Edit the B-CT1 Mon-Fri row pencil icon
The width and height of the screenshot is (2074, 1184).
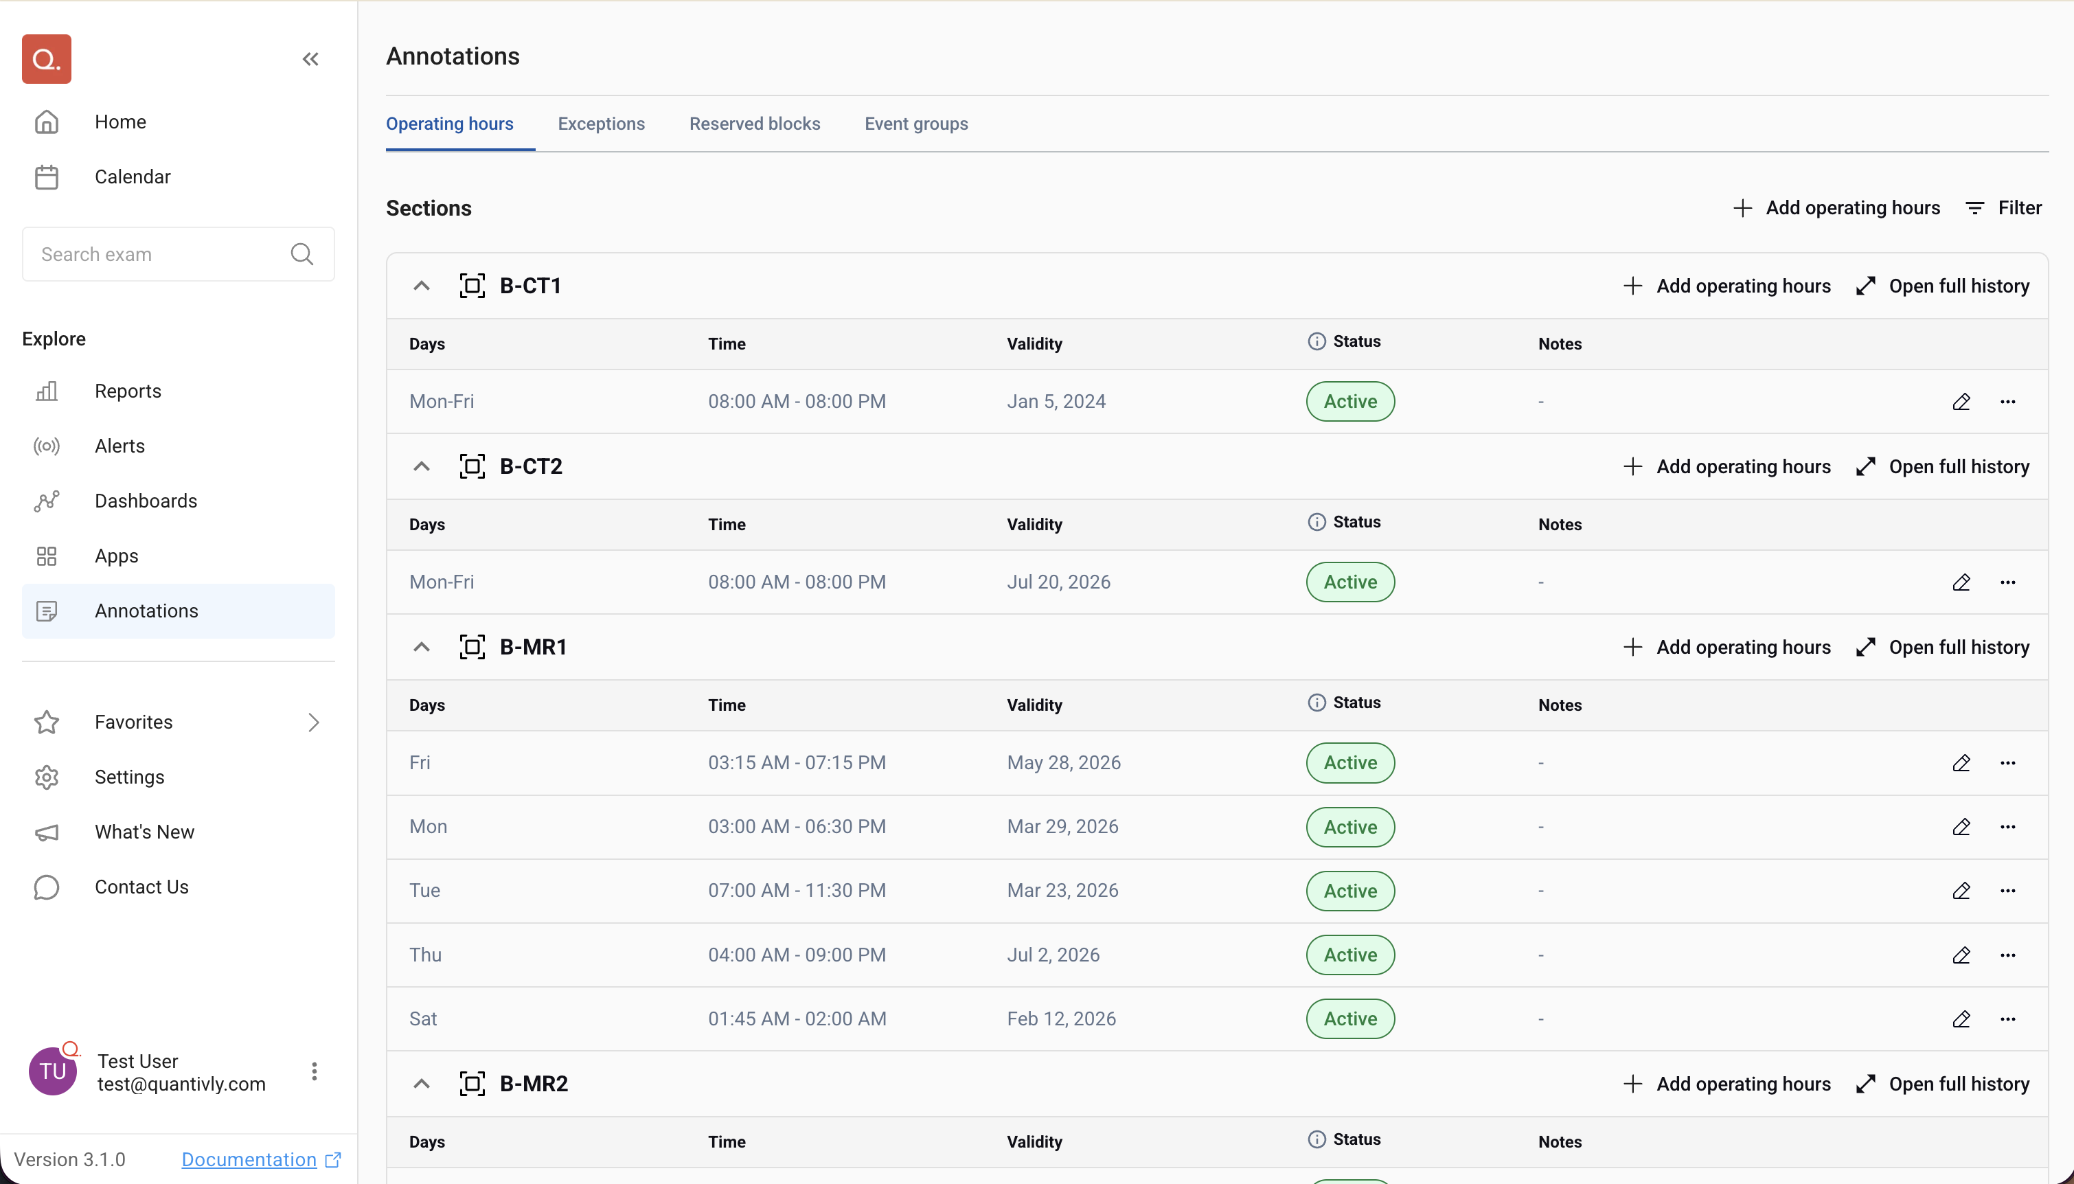click(x=1961, y=402)
